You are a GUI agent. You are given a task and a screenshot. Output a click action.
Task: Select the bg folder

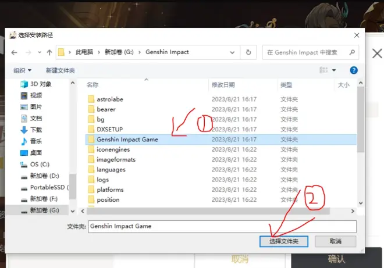(221, 119)
